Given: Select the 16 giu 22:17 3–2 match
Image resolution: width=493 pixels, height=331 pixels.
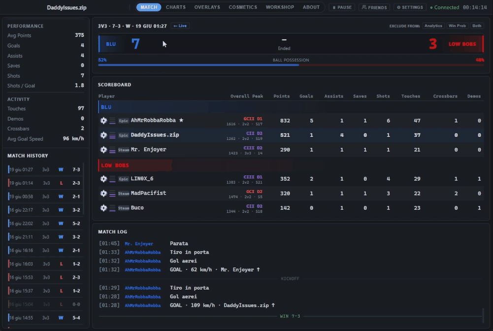Looking at the screenshot, I should [45, 210].
